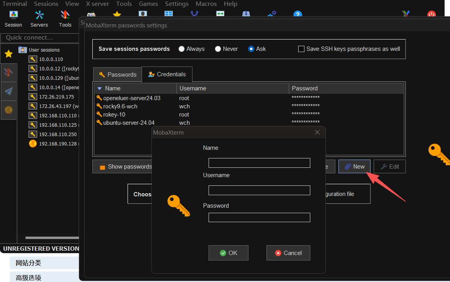The width and height of the screenshot is (450, 282).
Task: Click the sessions list horizontal scrollbar
Action: pyautogui.click(x=52, y=237)
